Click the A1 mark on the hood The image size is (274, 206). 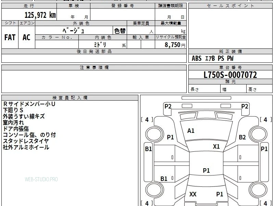coord(191,131)
